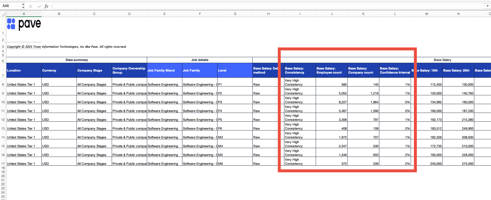Click the Select All corner triangle
491x200 pixels.
click(3, 14)
